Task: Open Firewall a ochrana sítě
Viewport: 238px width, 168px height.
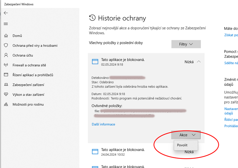Action: [29, 65]
